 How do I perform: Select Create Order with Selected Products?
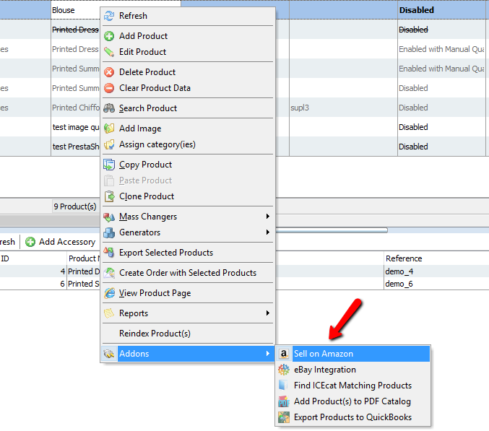click(x=188, y=273)
